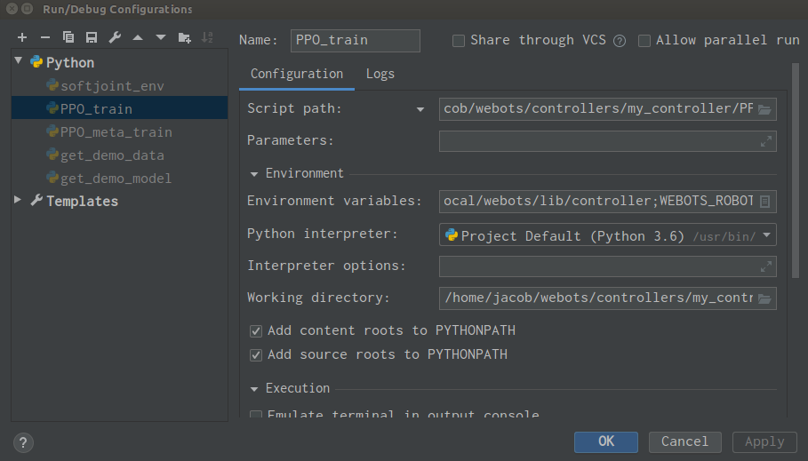Image resolution: width=808 pixels, height=461 pixels.
Task: Expand the Templates tree node
Action: (x=19, y=201)
